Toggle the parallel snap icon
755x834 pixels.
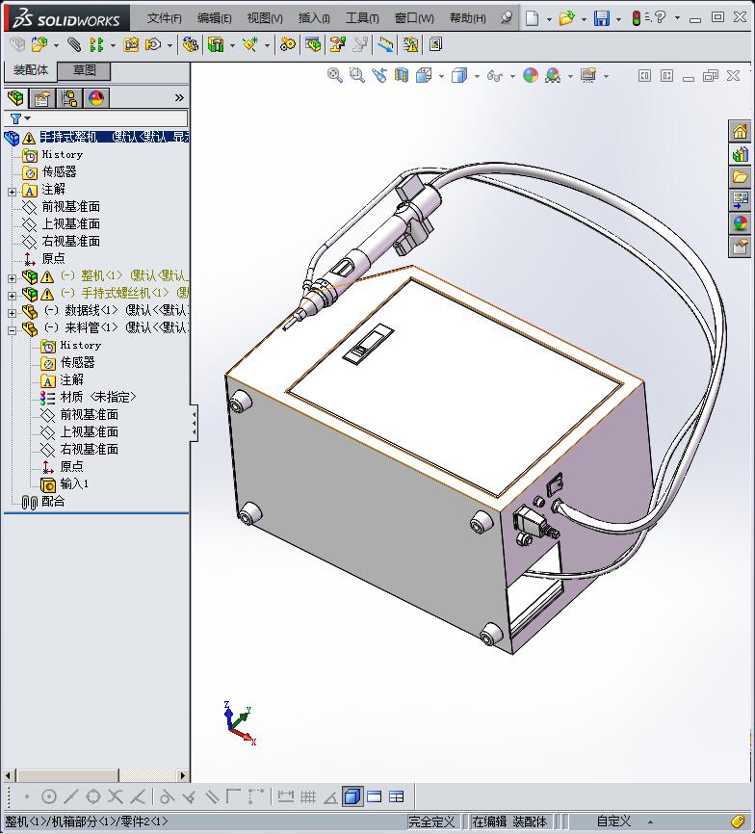click(x=212, y=796)
